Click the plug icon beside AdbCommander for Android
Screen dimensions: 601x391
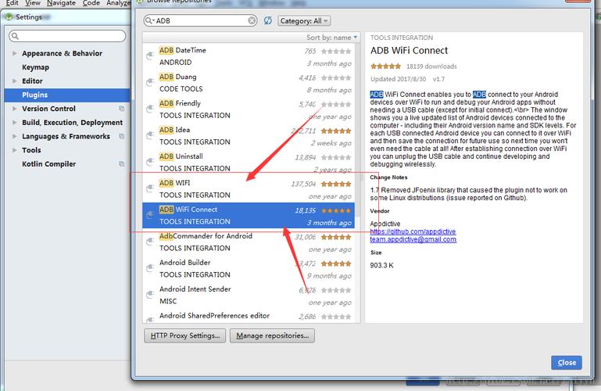click(150, 242)
